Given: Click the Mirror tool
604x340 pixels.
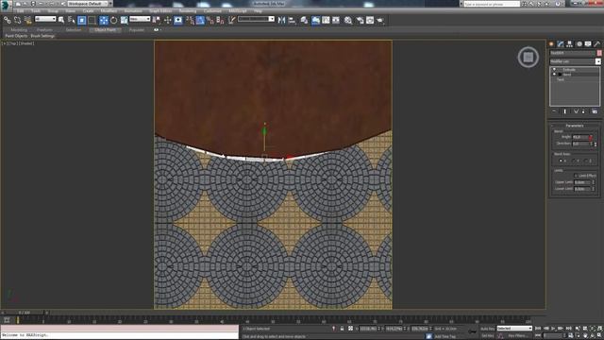Looking at the screenshot, I should 281,20.
